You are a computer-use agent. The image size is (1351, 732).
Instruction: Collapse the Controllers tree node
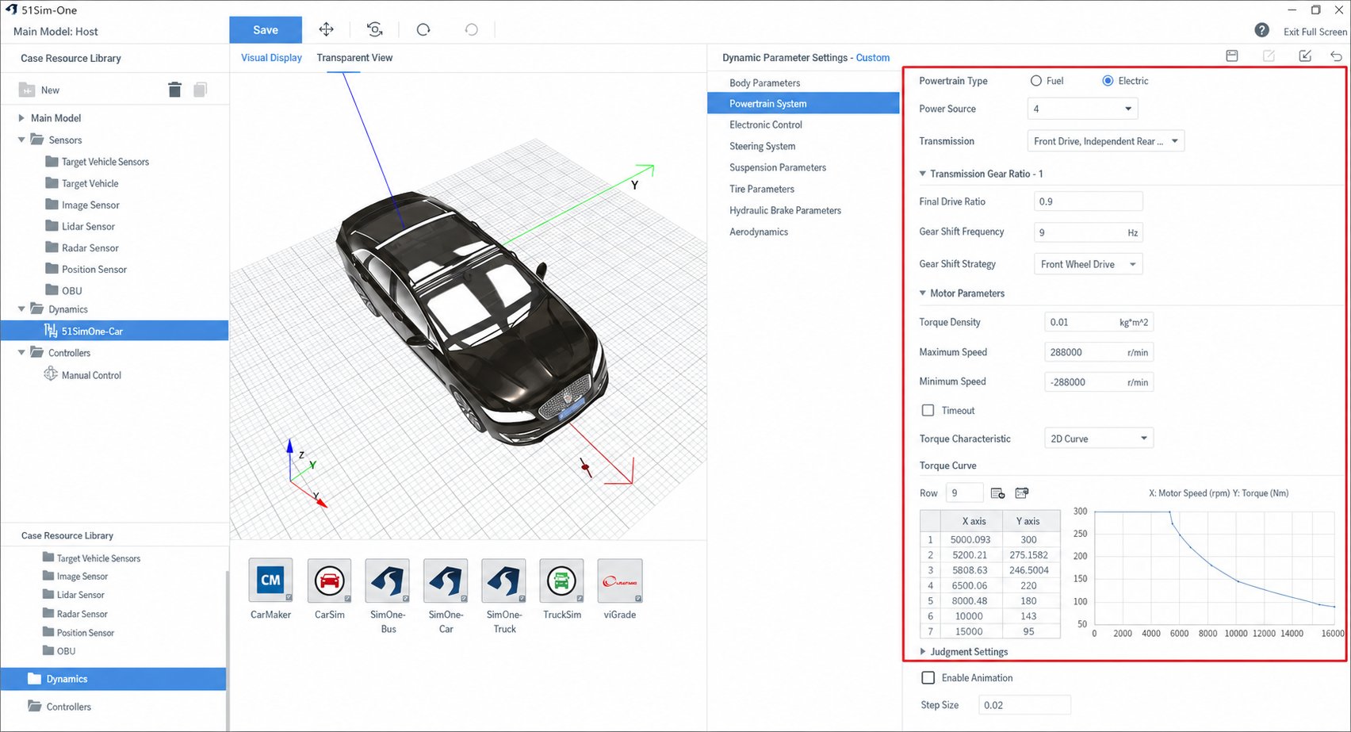point(21,353)
